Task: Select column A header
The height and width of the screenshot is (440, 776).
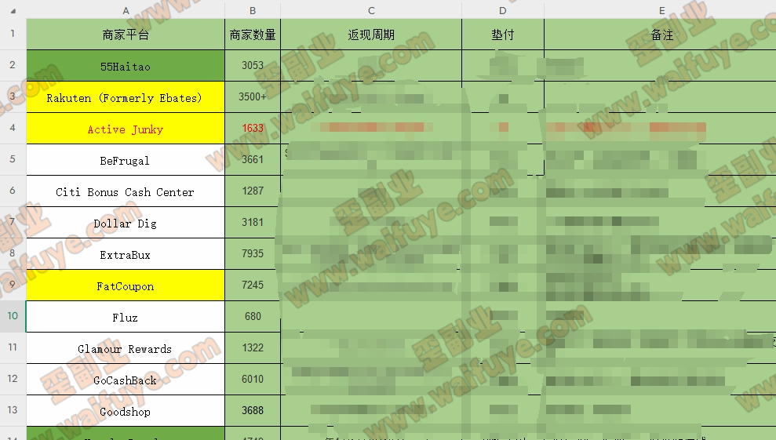Action: (x=126, y=10)
